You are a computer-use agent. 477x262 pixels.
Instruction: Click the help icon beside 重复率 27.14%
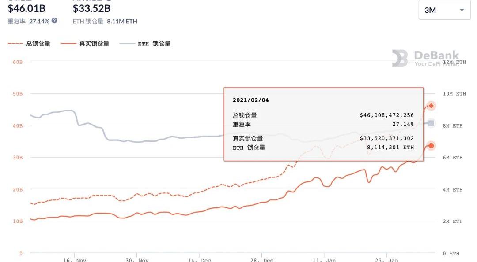click(x=54, y=21)
